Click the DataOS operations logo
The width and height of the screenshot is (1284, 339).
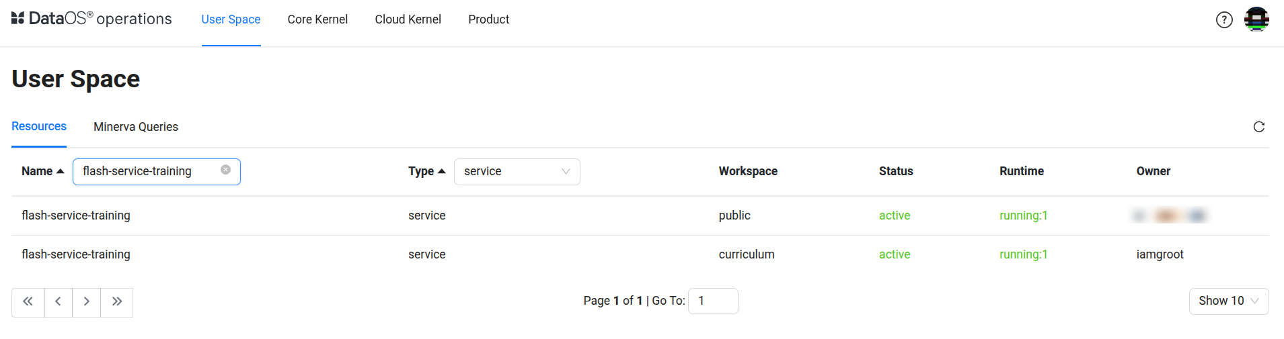pos(91,19)
